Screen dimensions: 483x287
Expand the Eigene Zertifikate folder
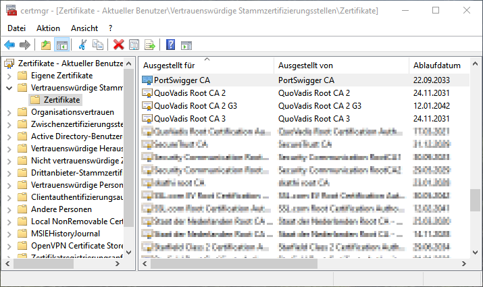(9, 76)
